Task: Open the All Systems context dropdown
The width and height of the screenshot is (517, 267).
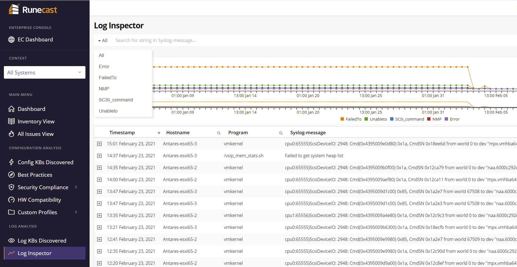Action: 45,73
